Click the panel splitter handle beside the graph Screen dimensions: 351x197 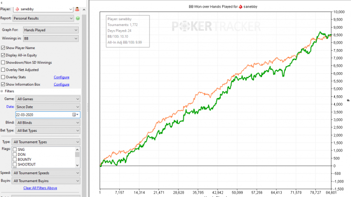(x=88, y=107)
